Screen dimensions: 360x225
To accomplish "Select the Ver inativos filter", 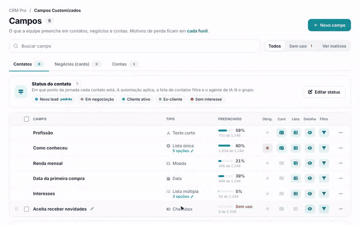I will point(334,46).
